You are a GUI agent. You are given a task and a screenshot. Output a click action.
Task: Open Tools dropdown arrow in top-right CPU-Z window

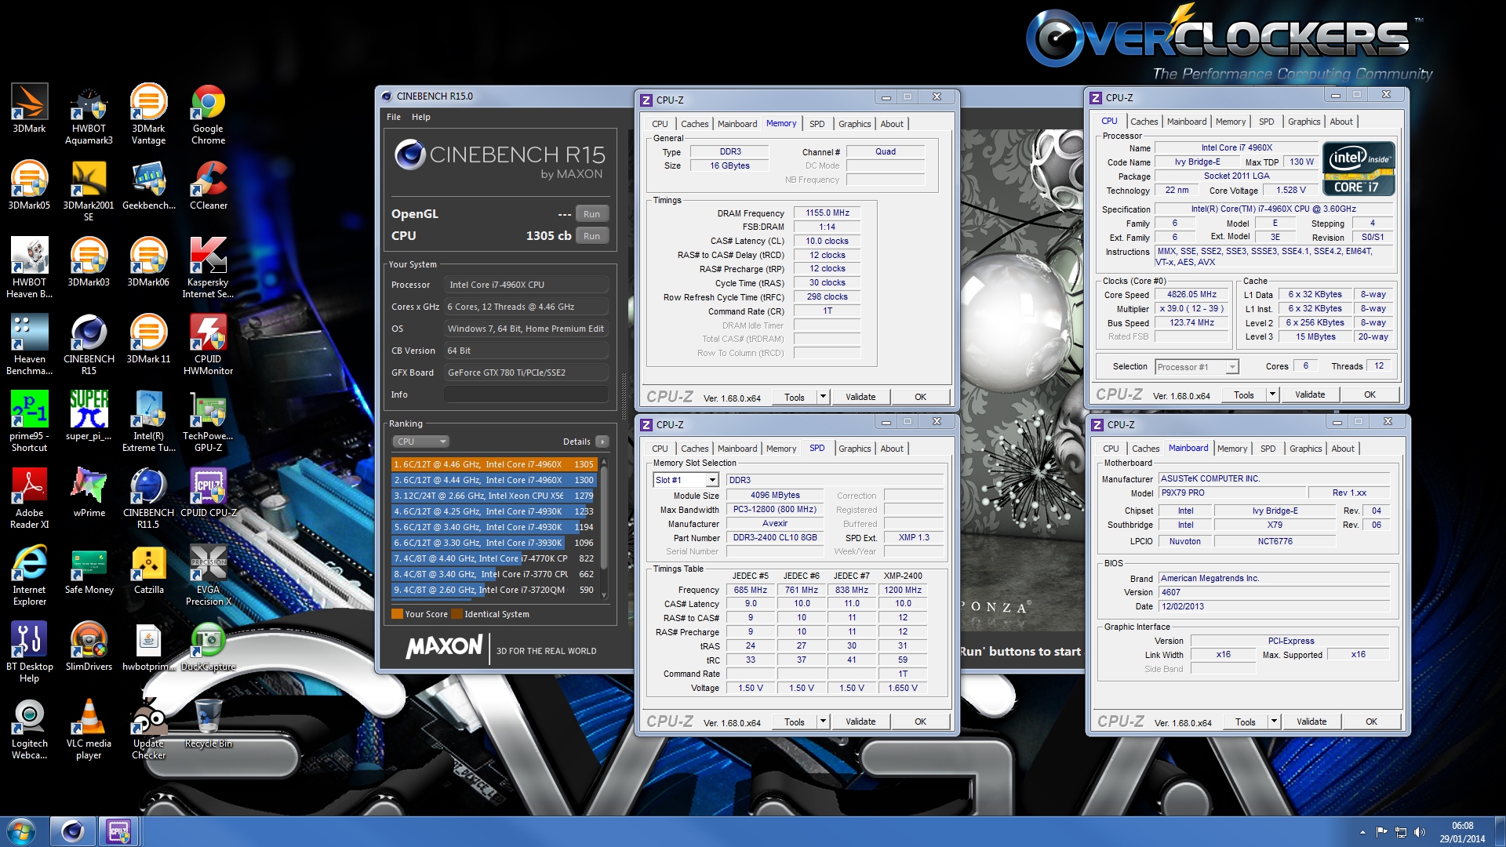point(1272,394)
